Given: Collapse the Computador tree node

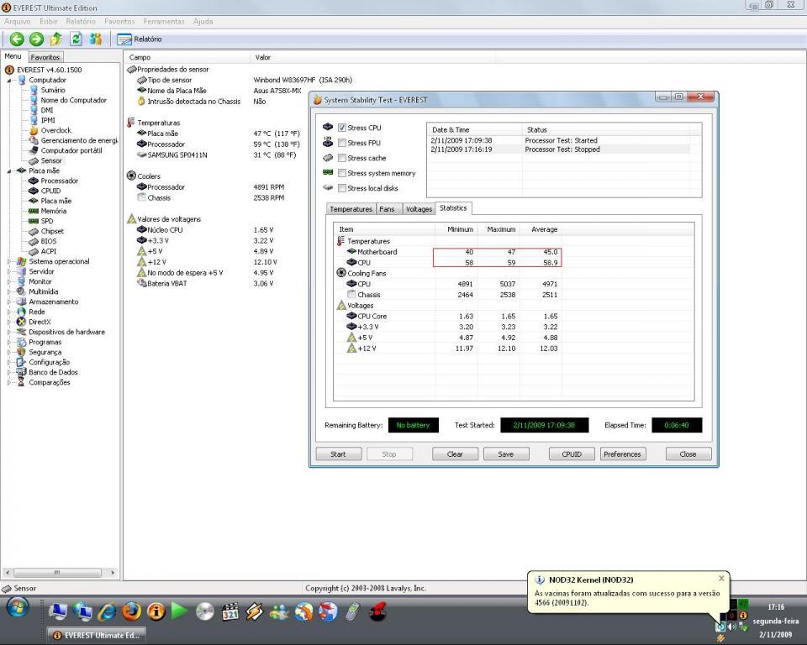Looking at the screenshot, I should (x=8, y=81).
